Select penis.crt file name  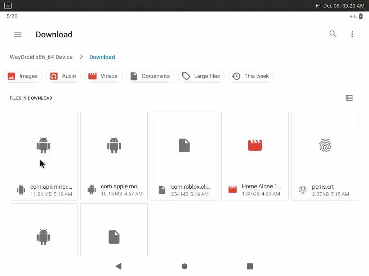(323, 187)
